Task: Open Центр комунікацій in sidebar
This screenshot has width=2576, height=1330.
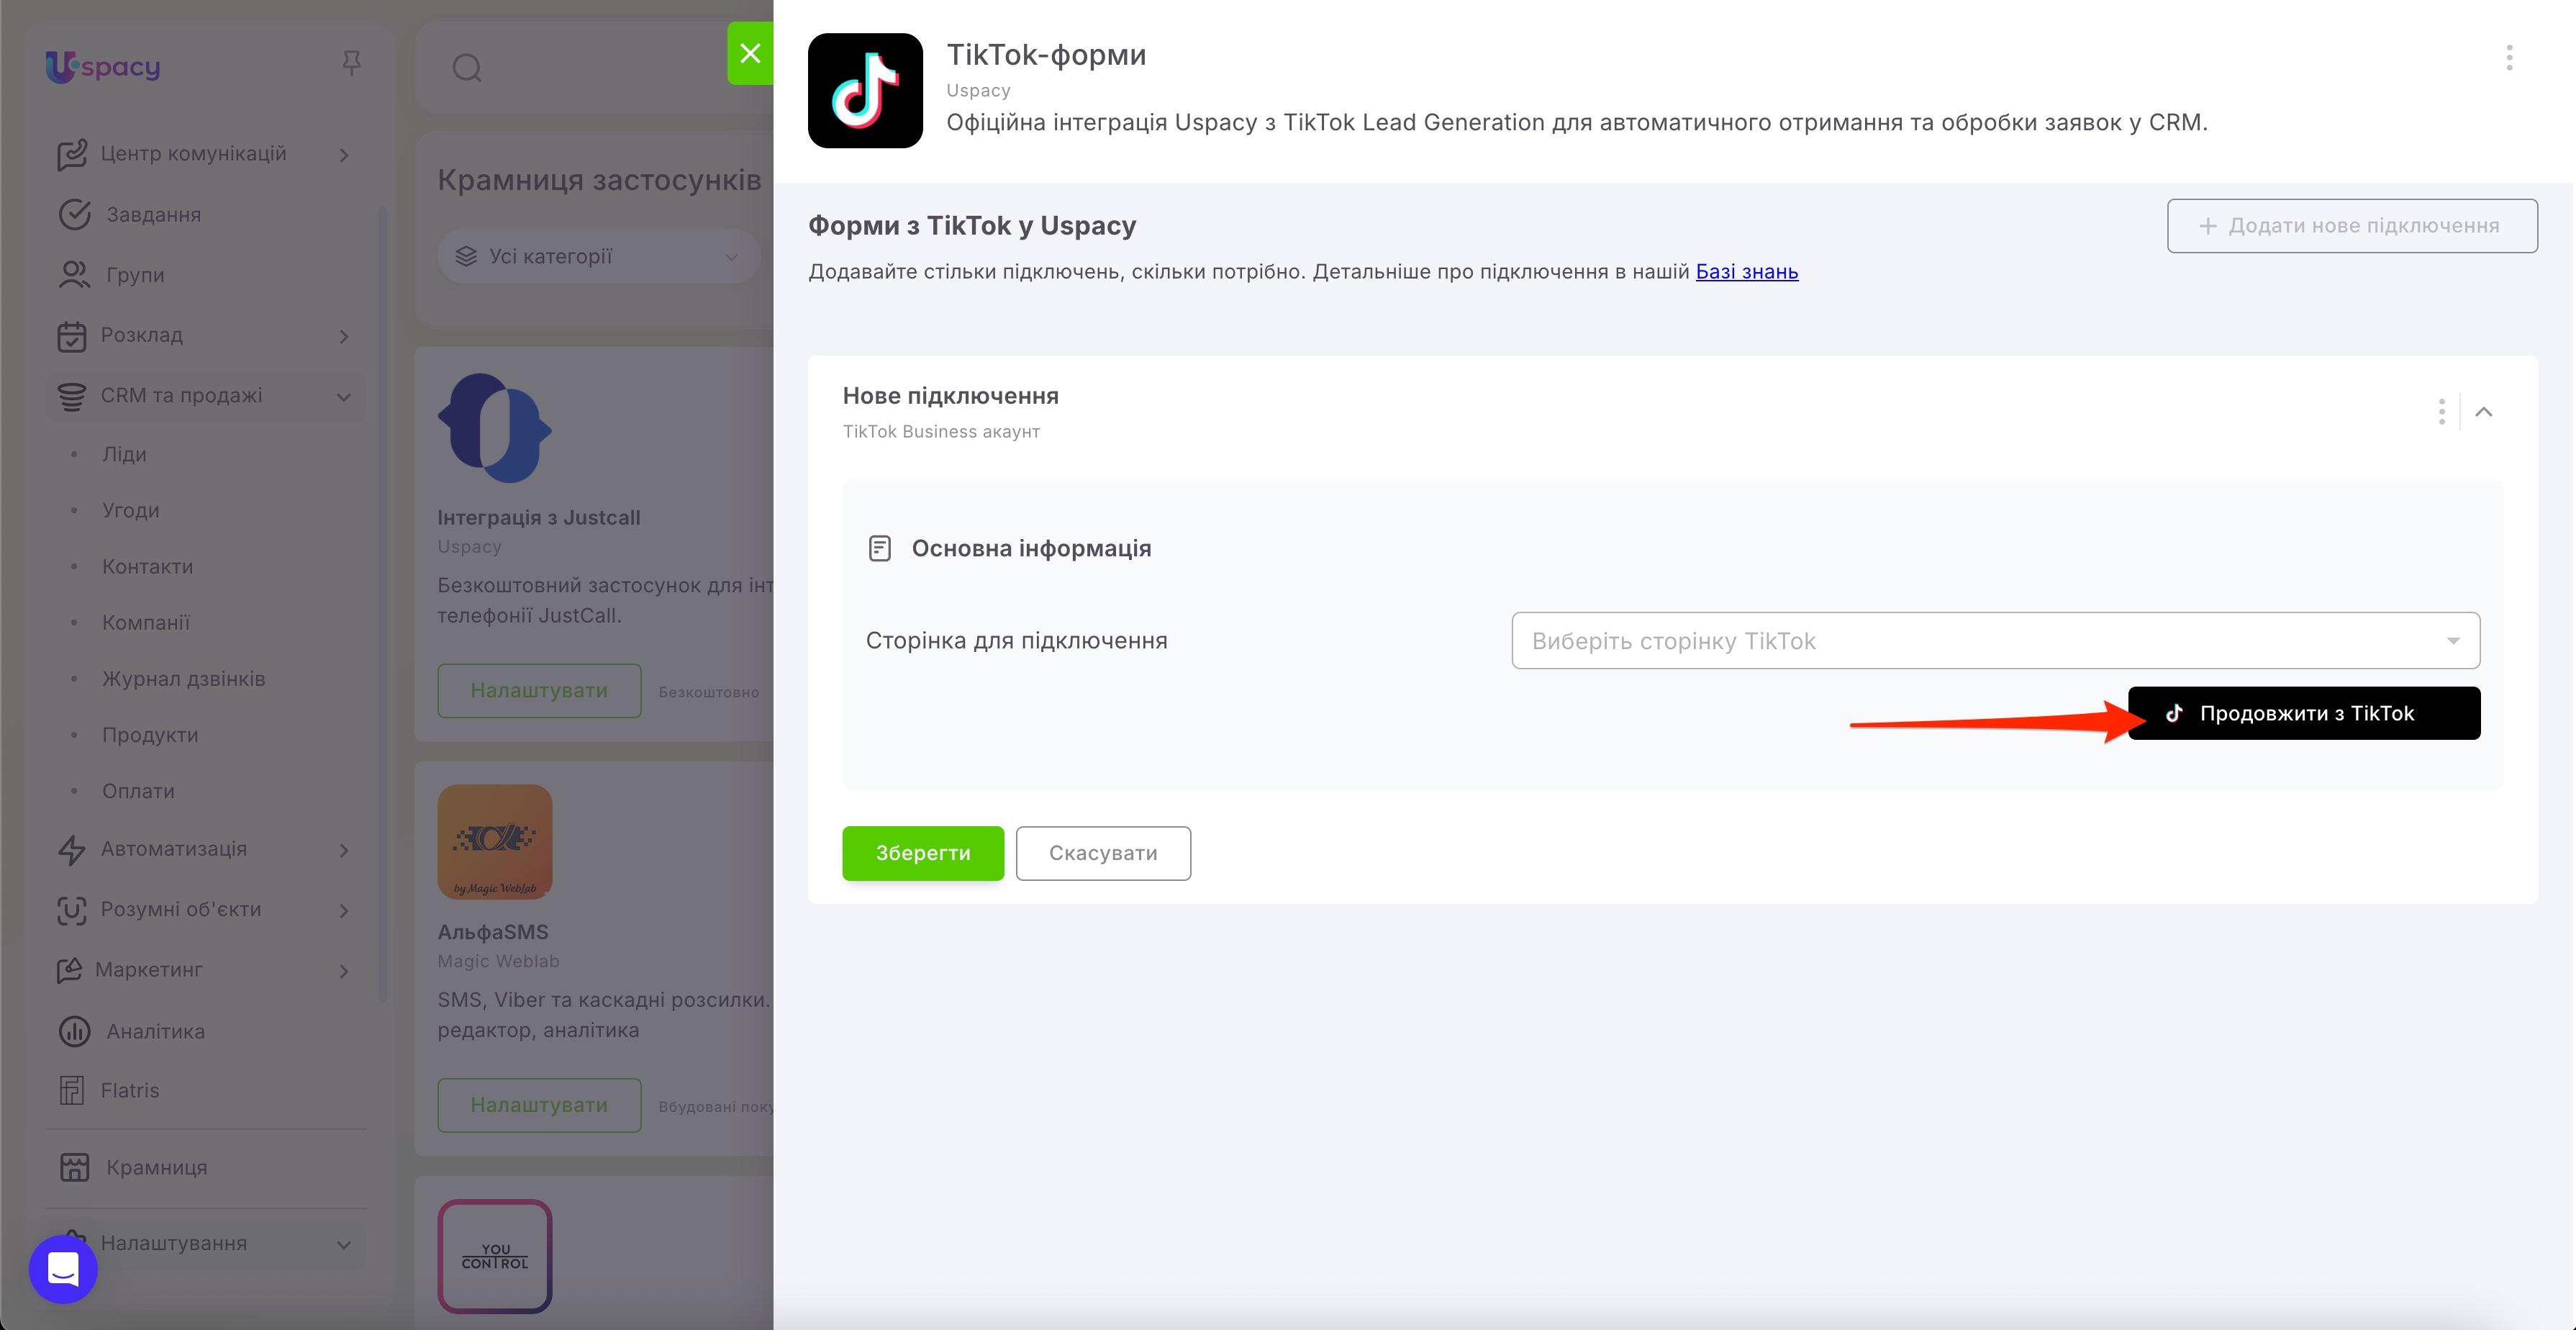Action: [193, 154]
